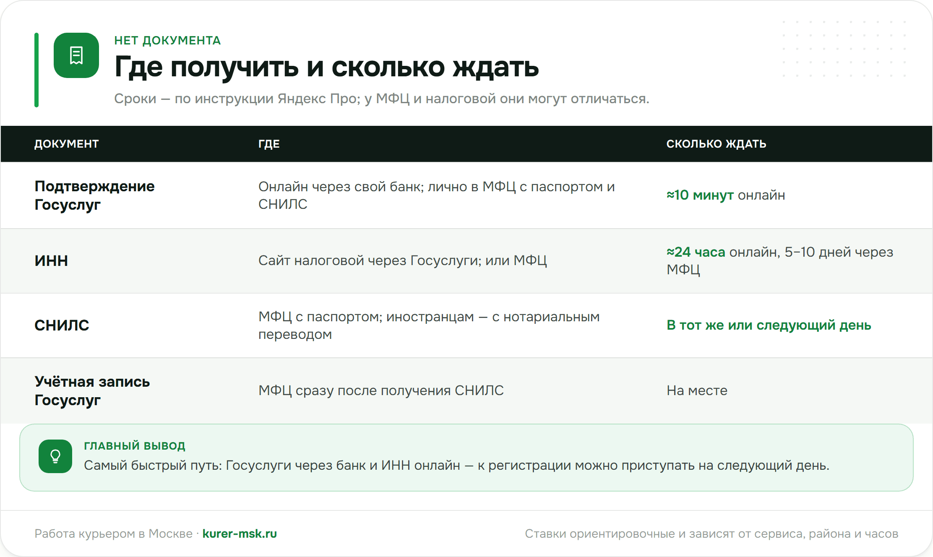Viewport: 933px width, 557px height.
Task: Click 'МФЦ сразу после получения СНИЛС'
Action: (x=381, y=390)
